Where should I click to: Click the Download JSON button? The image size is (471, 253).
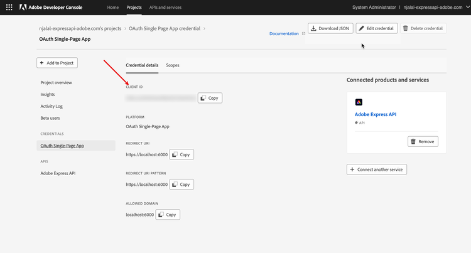[x=330, y=28]
